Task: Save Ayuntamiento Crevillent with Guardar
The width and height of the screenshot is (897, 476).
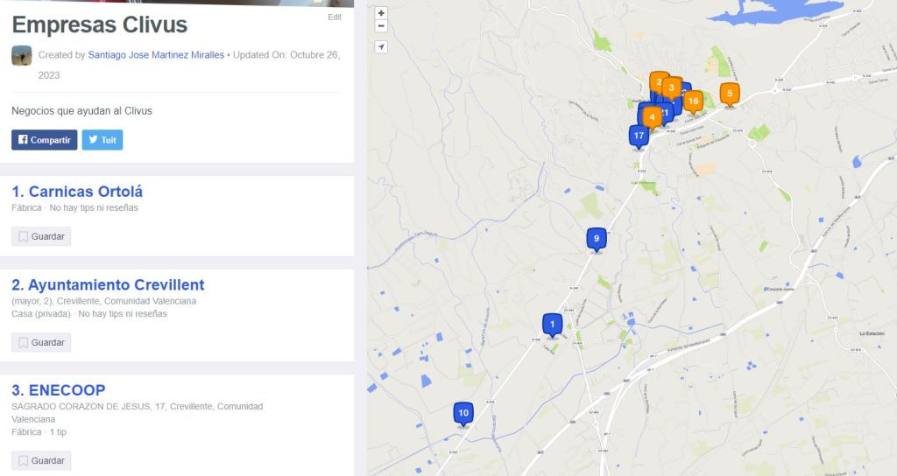Action: tap(41, 343)
